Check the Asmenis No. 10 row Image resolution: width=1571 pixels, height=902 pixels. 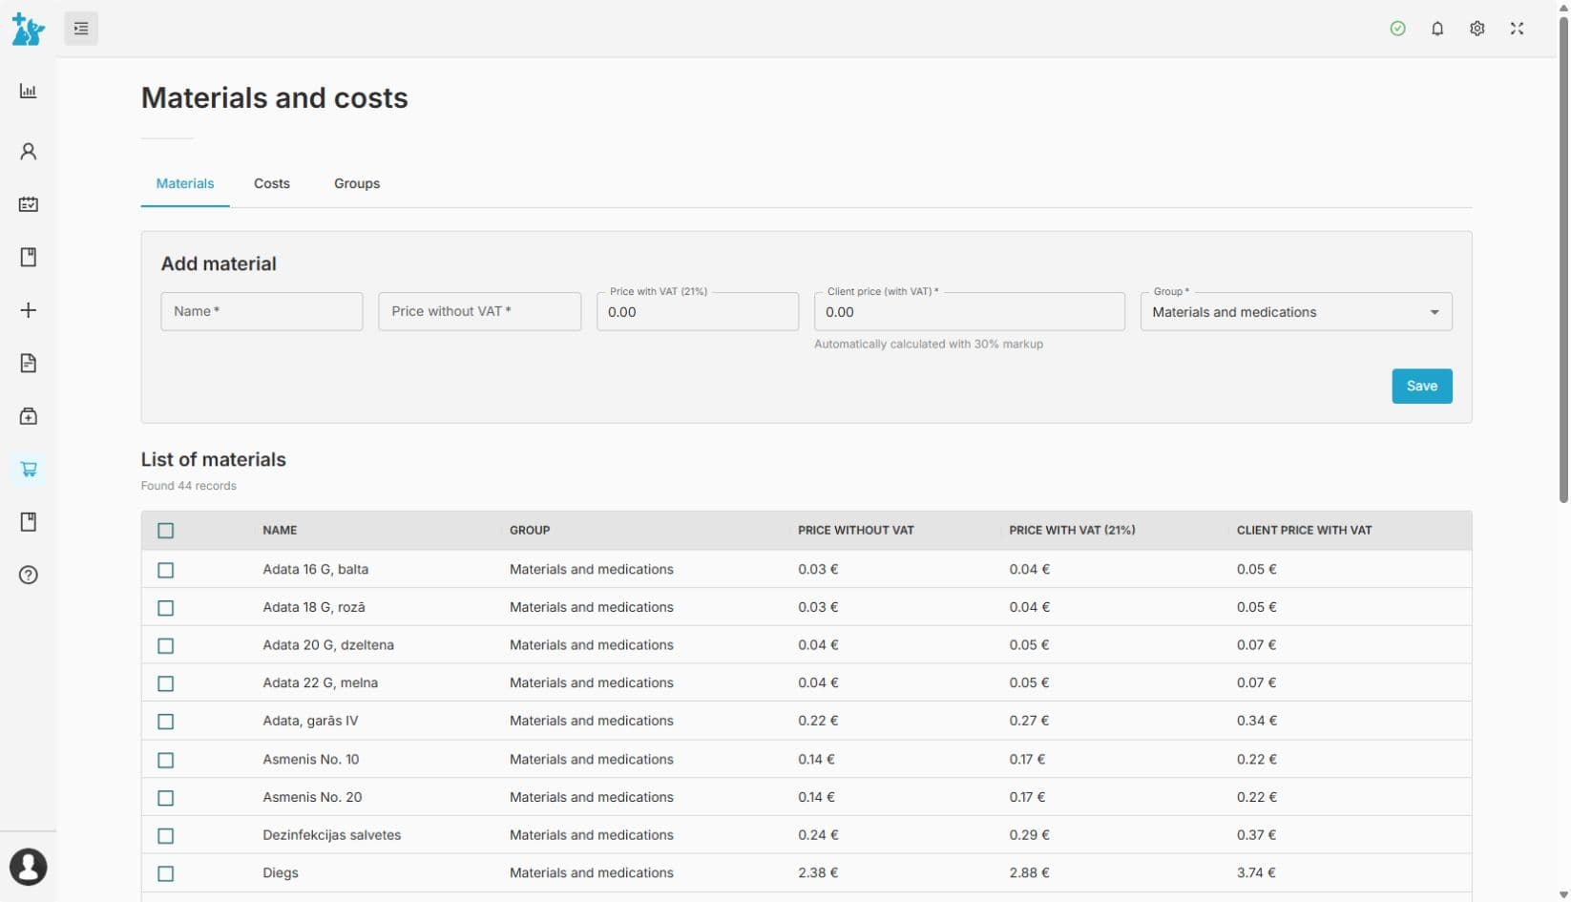[166, 760]
